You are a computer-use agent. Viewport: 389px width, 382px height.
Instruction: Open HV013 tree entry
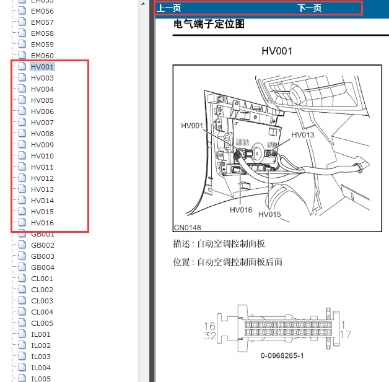click(42, 189)
